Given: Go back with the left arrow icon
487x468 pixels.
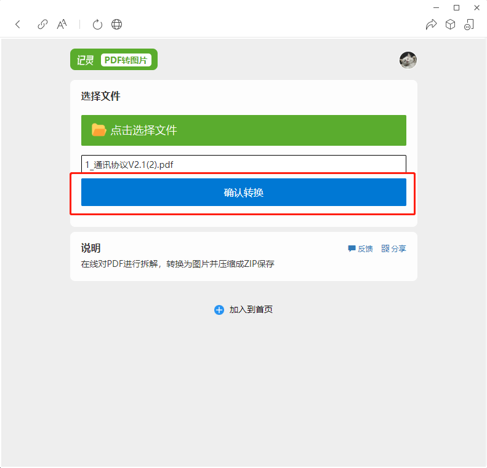Looking at the screenshot, I should pyautogui.click(x=18, y=24).
